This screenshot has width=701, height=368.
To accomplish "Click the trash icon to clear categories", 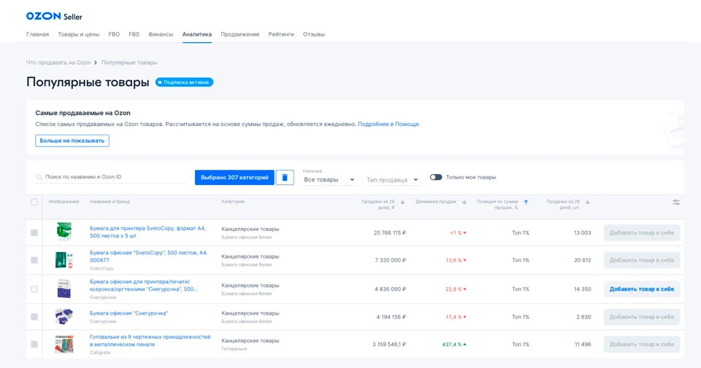I will click(x=285, y=178).
